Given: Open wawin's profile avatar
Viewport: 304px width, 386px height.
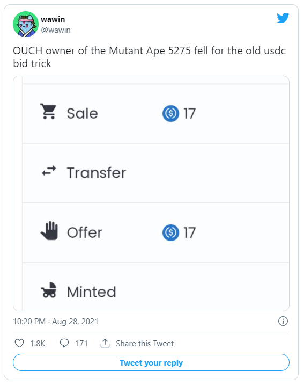Looking at the screenshot, I should pyautogui.click(x=26, y=24).
